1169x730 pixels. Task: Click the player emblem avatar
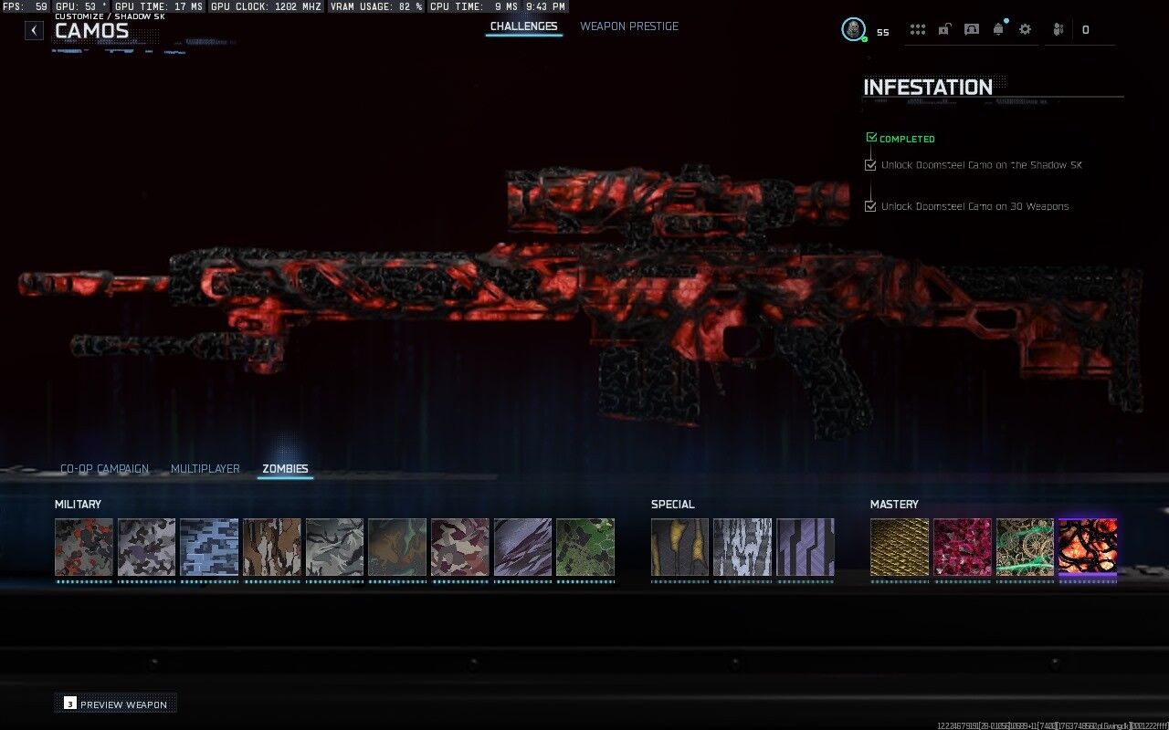pos(854,28)
